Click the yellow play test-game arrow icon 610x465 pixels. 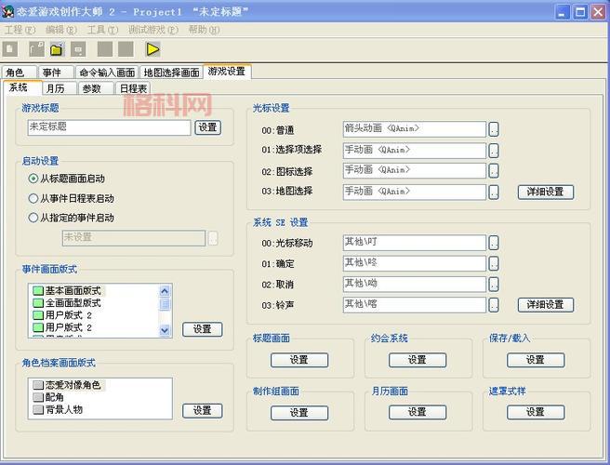(152, 49)
